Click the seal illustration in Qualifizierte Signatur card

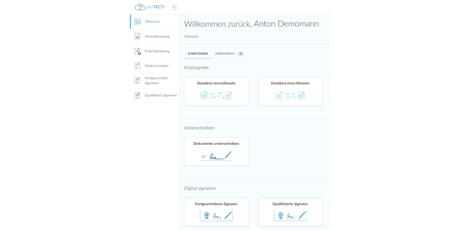(x=290, y=216)
